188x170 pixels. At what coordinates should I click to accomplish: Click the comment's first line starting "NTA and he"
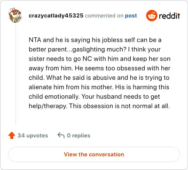point(95,40)
